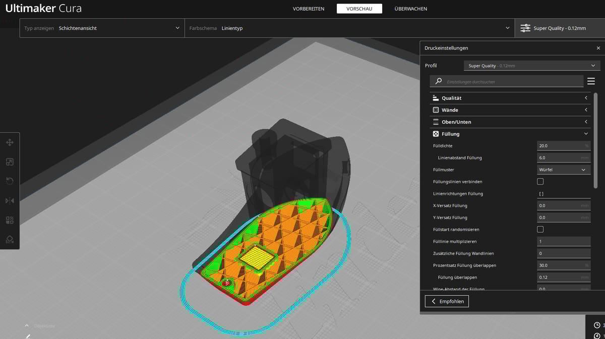605x339 pixels.
Task: Open the Profil Super Quality dropdown
Action: tap(532, 66)
